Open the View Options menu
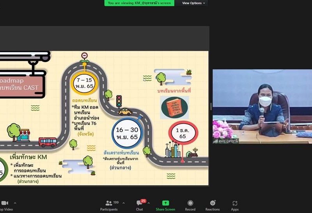Screen dimensions: 312x213 [193, 3]
